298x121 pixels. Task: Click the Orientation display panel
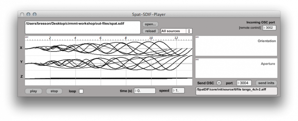[236, 46]
